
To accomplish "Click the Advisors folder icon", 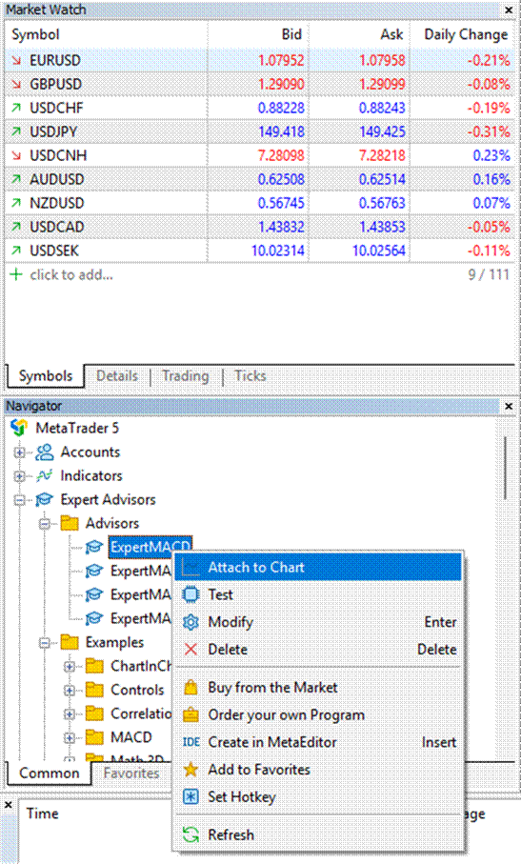I will [x=70, y=523].
